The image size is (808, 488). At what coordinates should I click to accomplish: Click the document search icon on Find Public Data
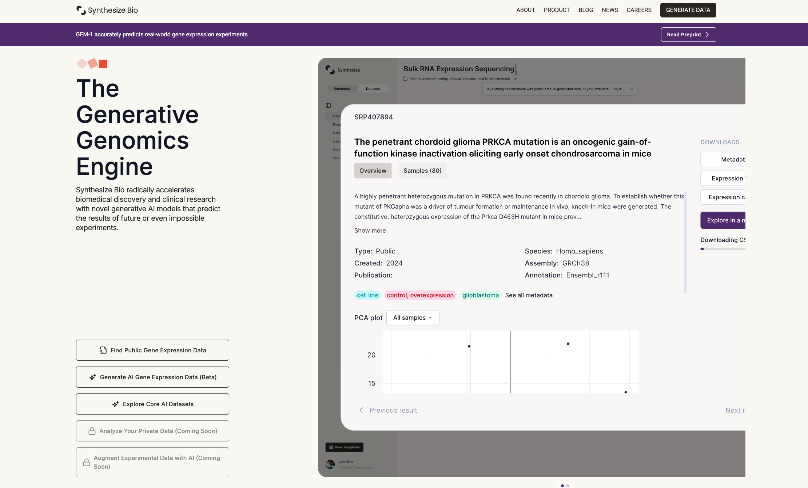coord(103,350)
